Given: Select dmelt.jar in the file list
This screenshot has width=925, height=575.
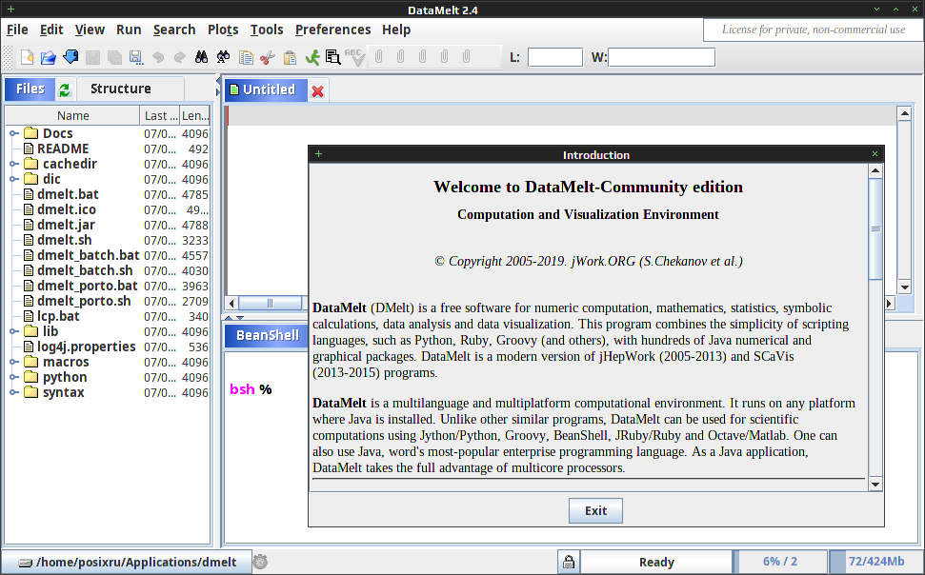Looking at the screenshot, I should (x=66, y=226).
